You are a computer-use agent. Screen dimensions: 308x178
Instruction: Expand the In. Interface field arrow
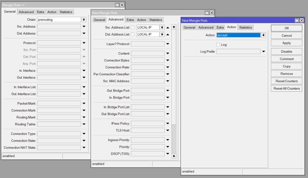coord(84,71)
